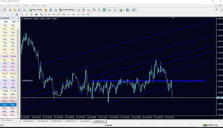Image resolution: width=223 pixels, height=128 pixels.
Task: Switch chart to candlesticks mode
Action: 84,10
